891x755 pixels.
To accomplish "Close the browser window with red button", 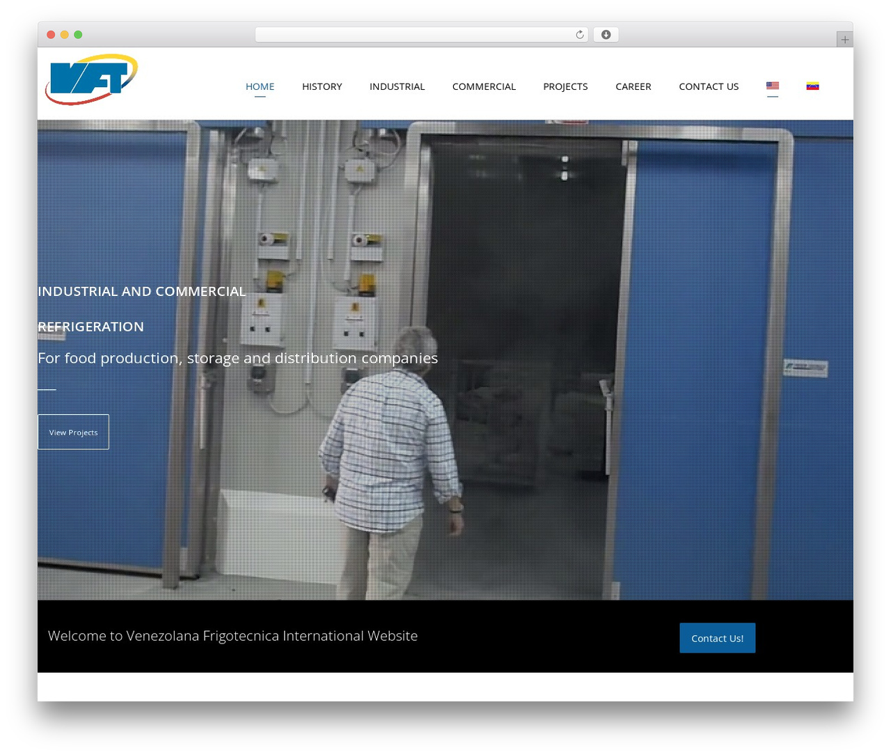I will [x=51, y=35].
